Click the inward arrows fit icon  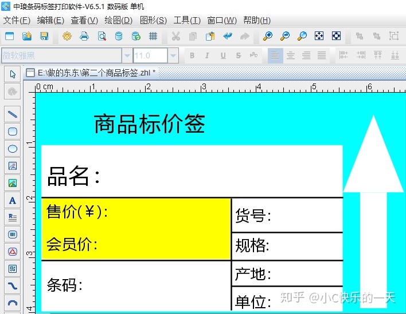tap(337, 36)
